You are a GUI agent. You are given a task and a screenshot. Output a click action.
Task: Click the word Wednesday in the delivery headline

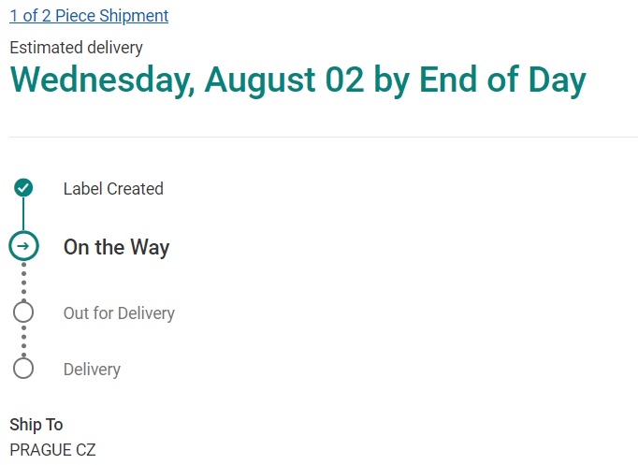[99, 80]
